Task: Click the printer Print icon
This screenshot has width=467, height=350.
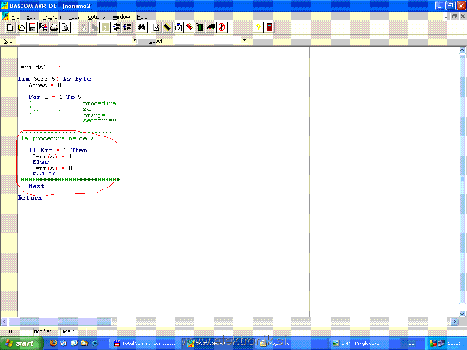Action: [x=54, y=28]
